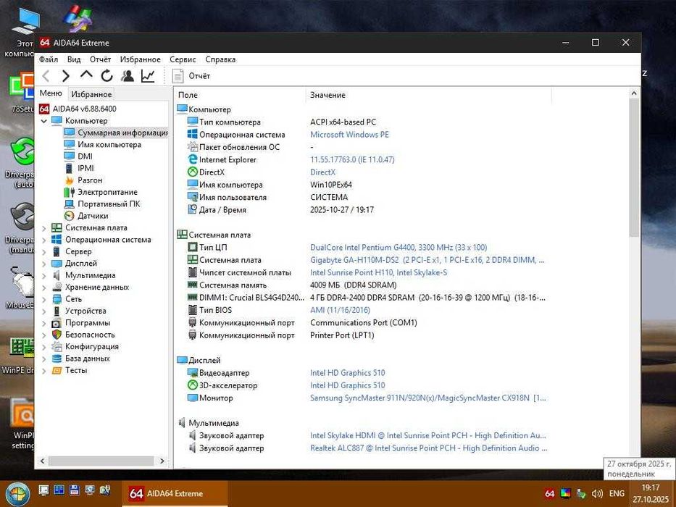The height and width of the screenshot is (507, 676).
Task: Open Intel HD Graphics 510 Видеоадаптер link
Action: click(x=348, y=373)
